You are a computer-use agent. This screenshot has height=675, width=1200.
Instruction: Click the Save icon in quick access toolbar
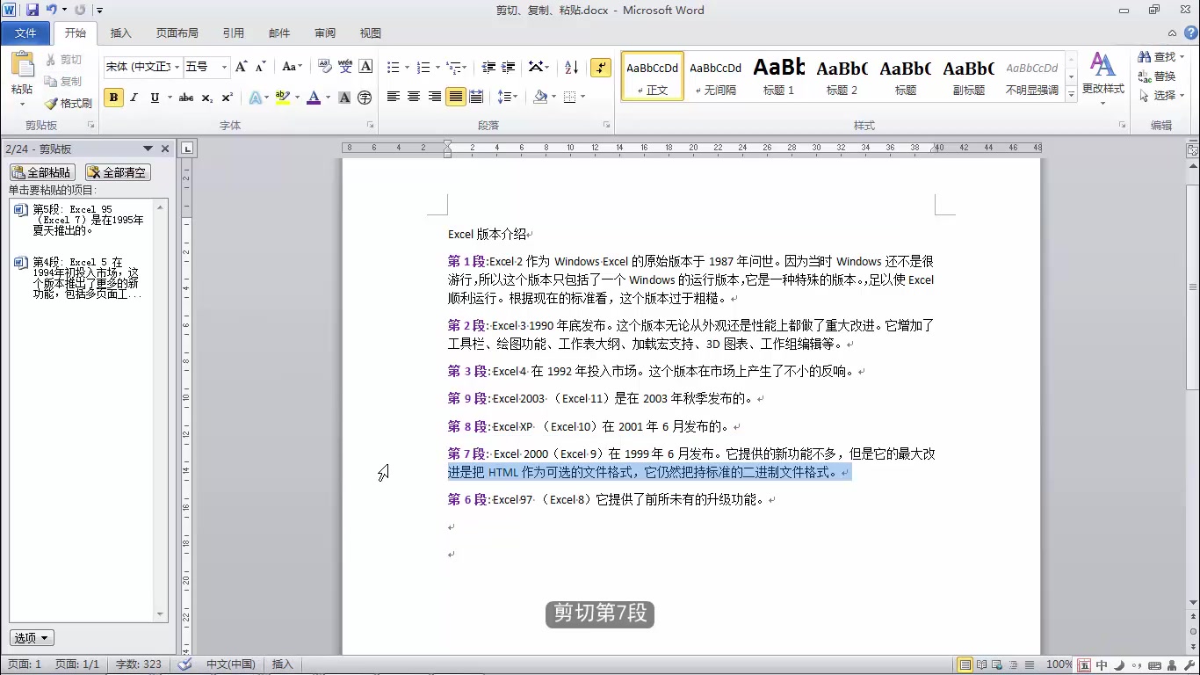33,10
